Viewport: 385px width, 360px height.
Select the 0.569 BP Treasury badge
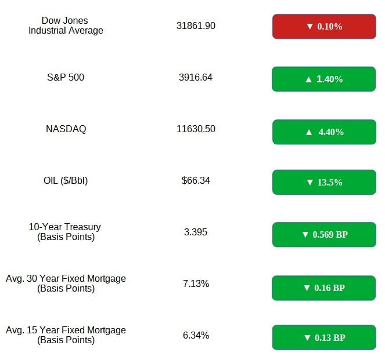click(324, 235)
